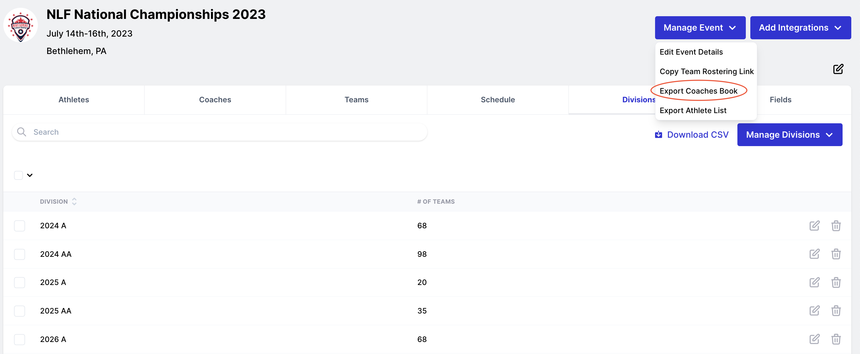The height and width of the screenshot is (354, 860).
Task: Expand the Add Integrations dropdown
Action: point(800,28)
